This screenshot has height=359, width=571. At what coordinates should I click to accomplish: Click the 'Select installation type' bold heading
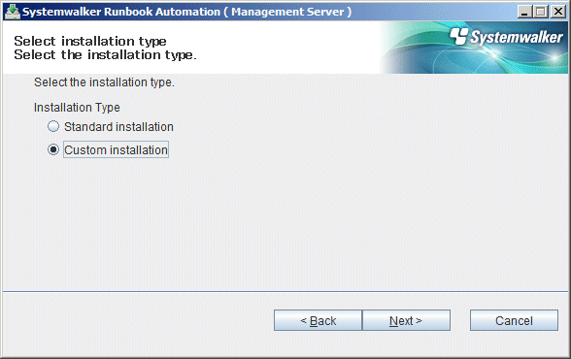[x=90, y=41]
